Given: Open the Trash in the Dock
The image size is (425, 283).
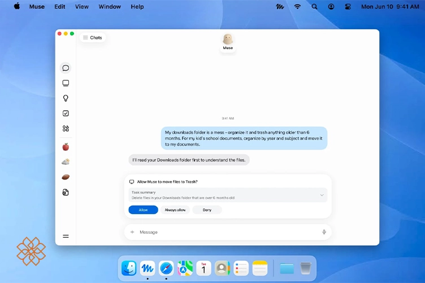Looking at the screenshot, I should click(x=305, y=268).
